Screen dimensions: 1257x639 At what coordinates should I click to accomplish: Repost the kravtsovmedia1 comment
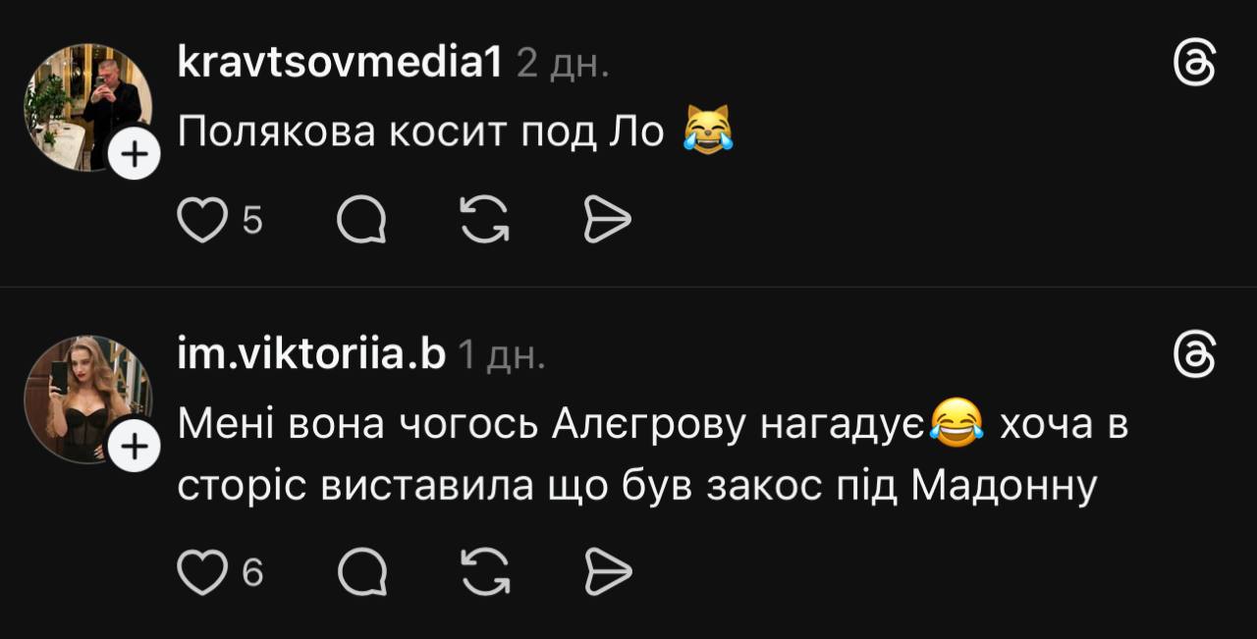pyautogui.click(x=485, y=221)
